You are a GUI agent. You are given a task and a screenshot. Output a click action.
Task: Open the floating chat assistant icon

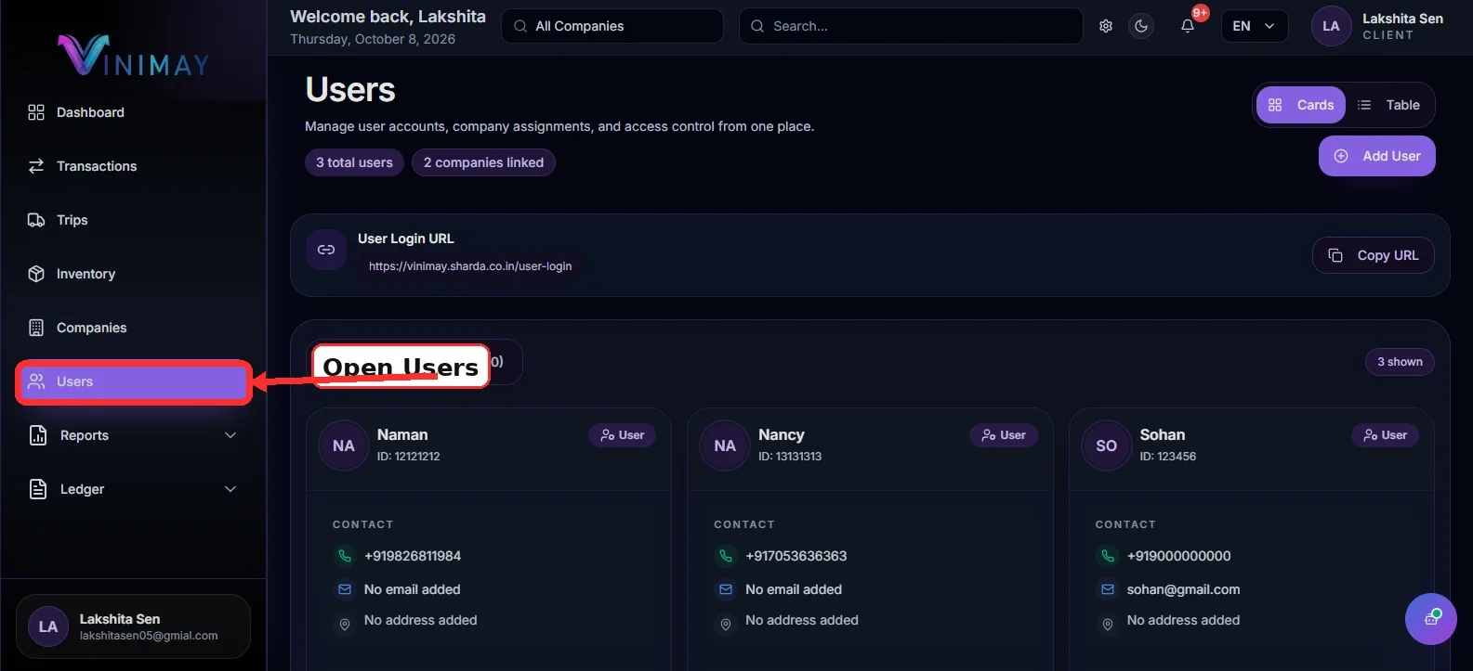(x=1431, y=619)
